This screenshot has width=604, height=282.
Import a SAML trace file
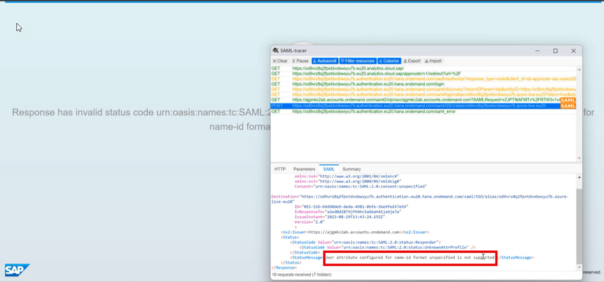pyautogui.click(x=433, y=61)
